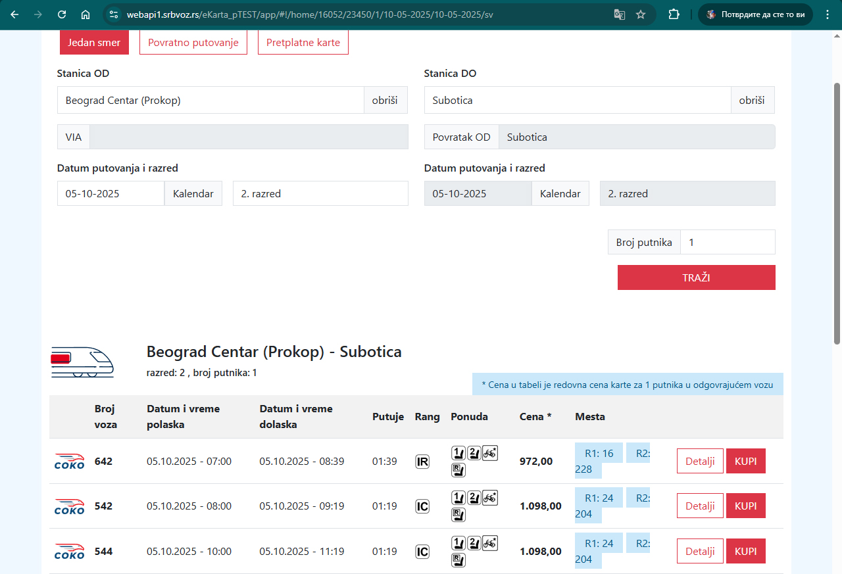Choose the Pretplatne karte option
Viewport: 842px width, 574px height.
(303, 43)
